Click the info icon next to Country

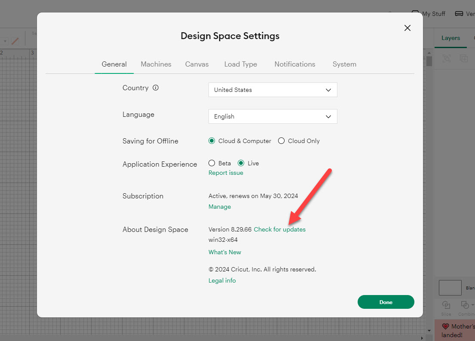click(156, 87)
